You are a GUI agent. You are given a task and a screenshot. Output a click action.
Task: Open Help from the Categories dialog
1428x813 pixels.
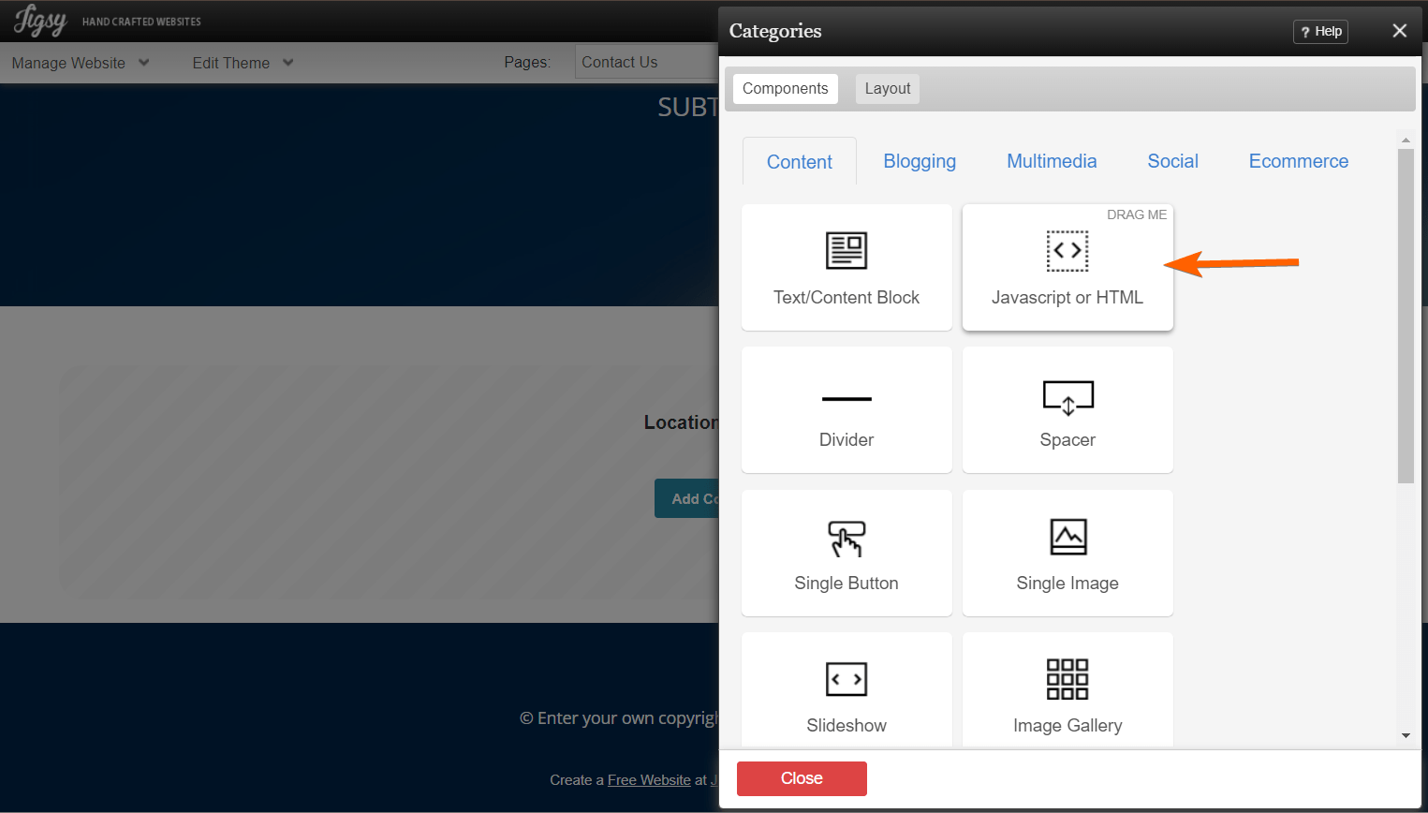point(1320,31)
